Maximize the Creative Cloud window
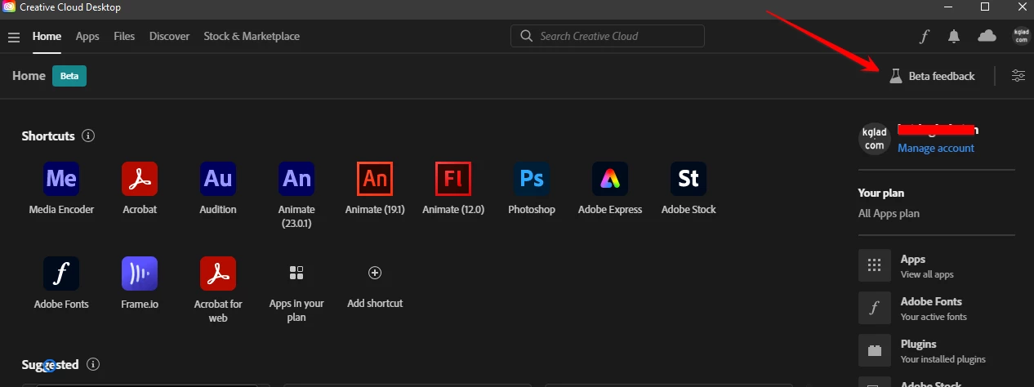This screenshot has width=1034, height=387. click(x=985, y=7)
